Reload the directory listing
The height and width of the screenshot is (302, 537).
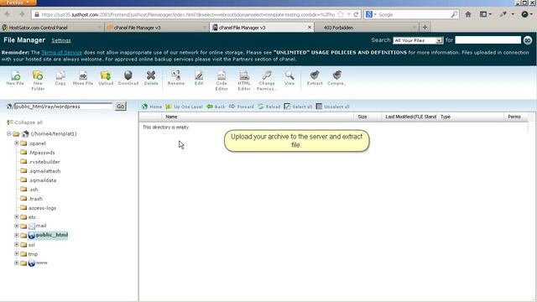(x=269, y=107)
